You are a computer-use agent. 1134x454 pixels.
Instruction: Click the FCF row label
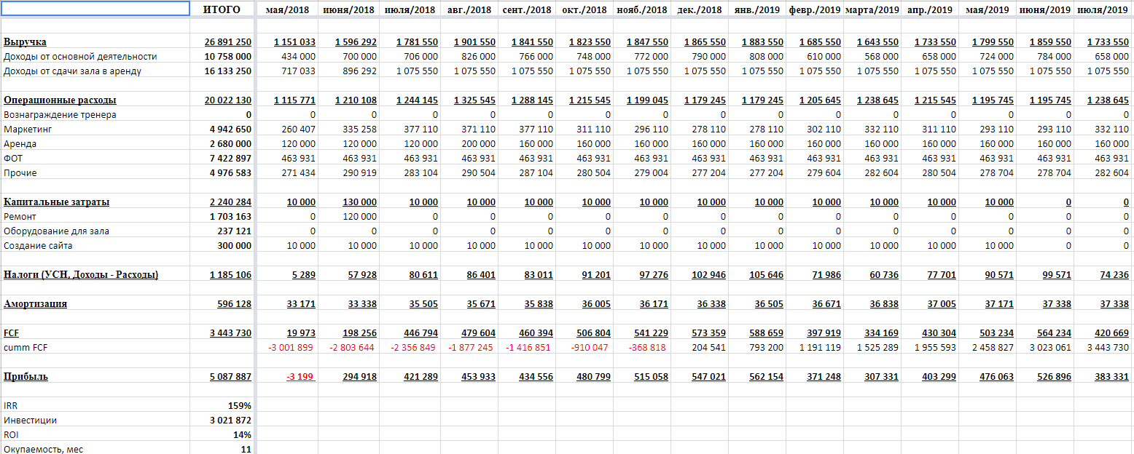point(11,333)
